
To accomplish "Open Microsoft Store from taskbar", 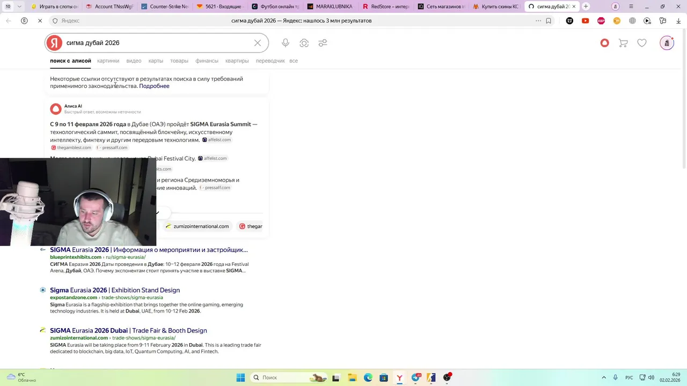I will (383, 377).
